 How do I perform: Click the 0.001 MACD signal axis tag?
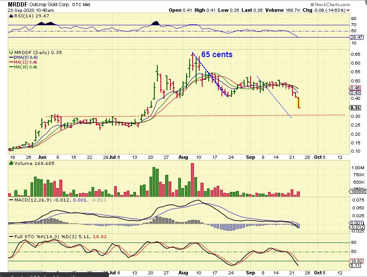coord(356,223)
